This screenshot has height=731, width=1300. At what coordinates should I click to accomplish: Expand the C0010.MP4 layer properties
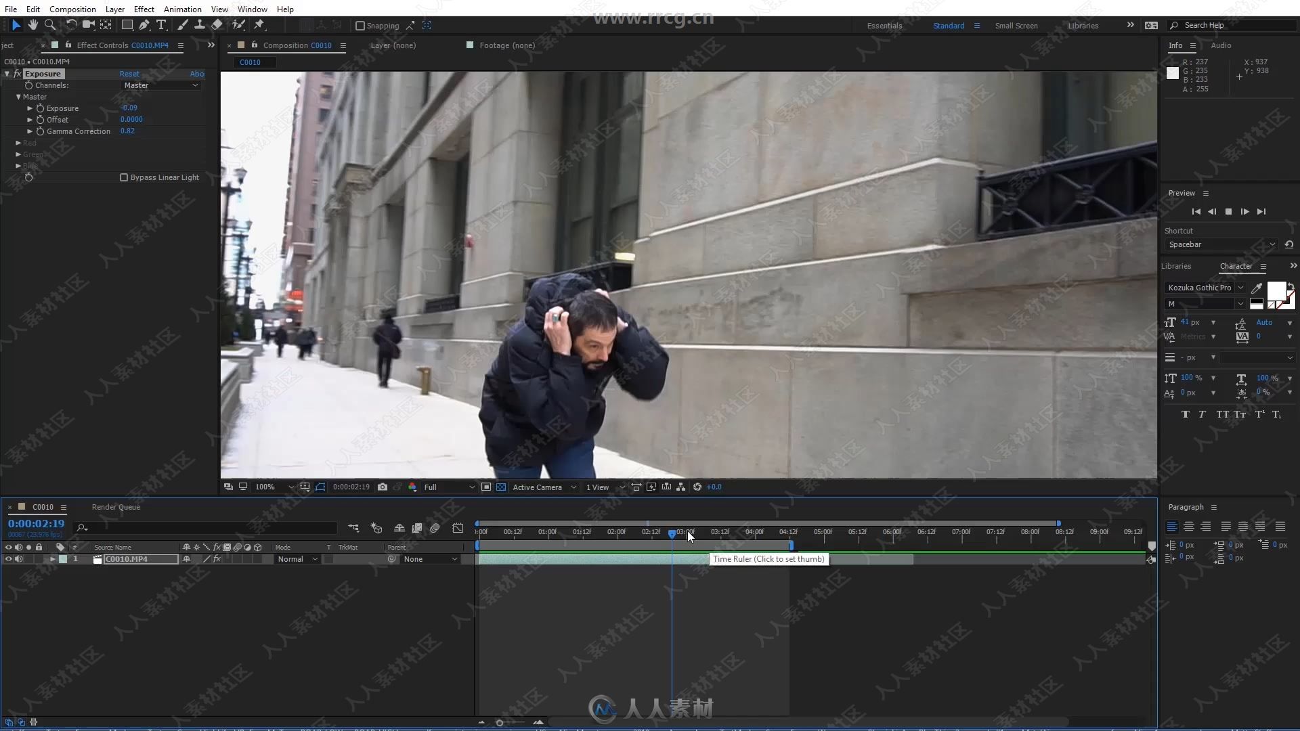click(52, 559)
